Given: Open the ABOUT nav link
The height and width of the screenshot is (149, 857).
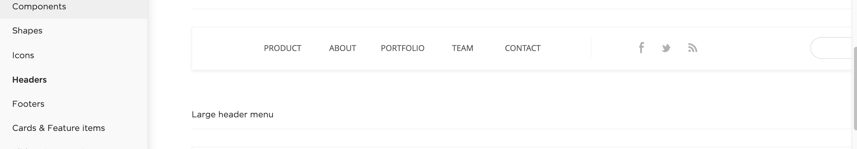Looking at the screenshot, I should coord(342,48).
